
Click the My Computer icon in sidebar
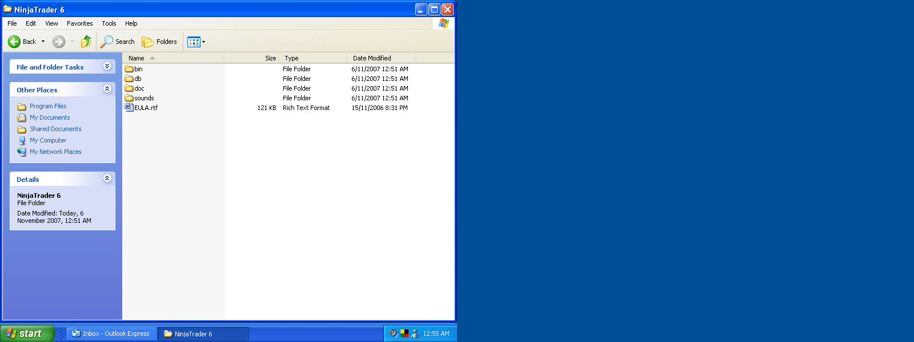point(22,141)
